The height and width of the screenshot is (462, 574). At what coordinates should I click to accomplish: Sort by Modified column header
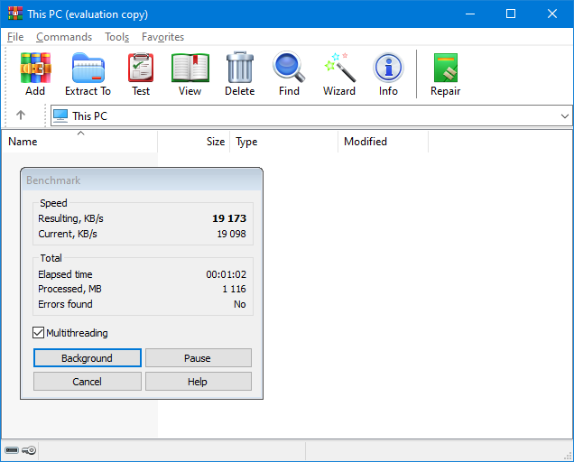[x=383, y=142]
